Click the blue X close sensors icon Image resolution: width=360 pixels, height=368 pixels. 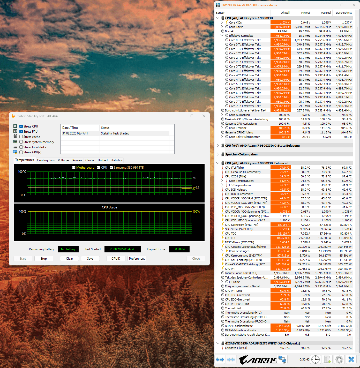point(351,359)
